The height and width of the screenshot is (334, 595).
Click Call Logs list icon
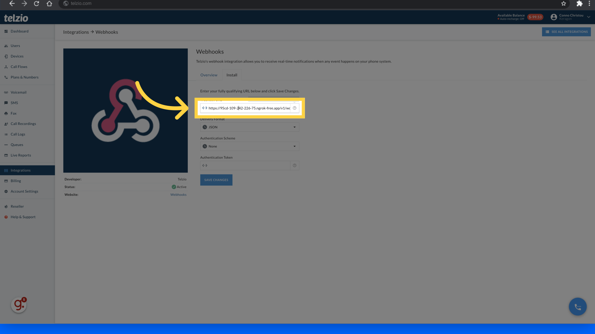6,135
